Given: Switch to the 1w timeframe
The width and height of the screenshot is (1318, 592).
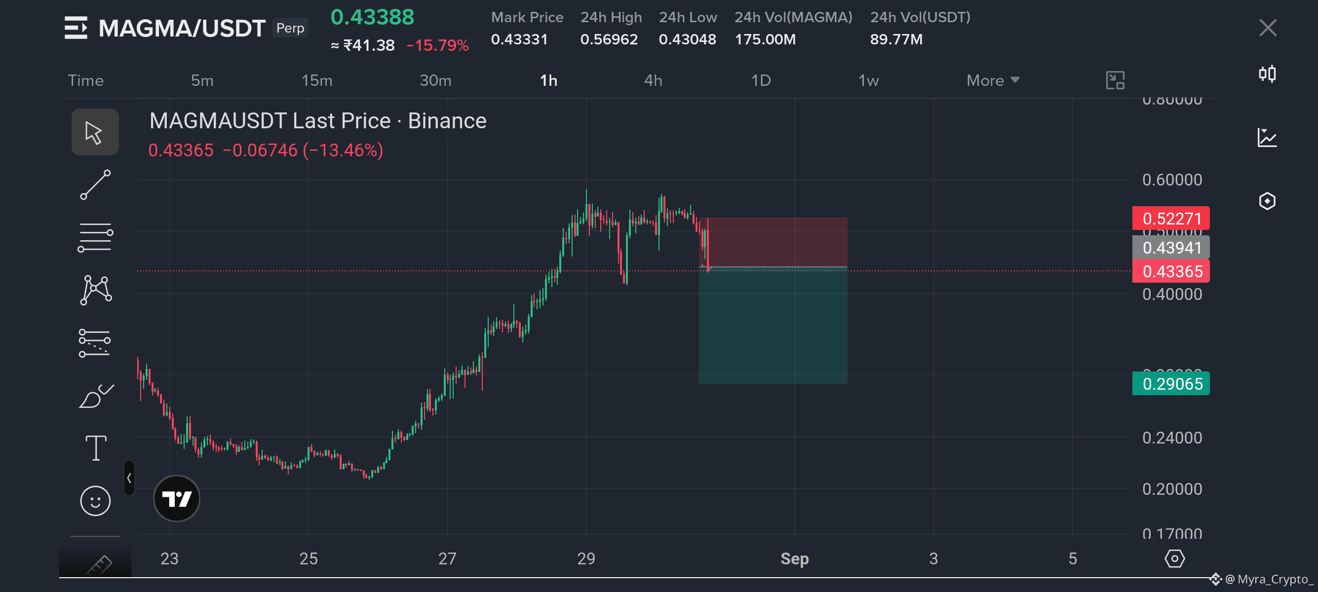Looking at the screenshot, I should click(868, 80).
